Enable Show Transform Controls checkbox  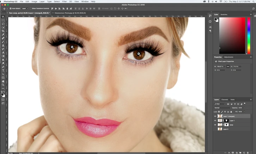click(x=31, y=8)
